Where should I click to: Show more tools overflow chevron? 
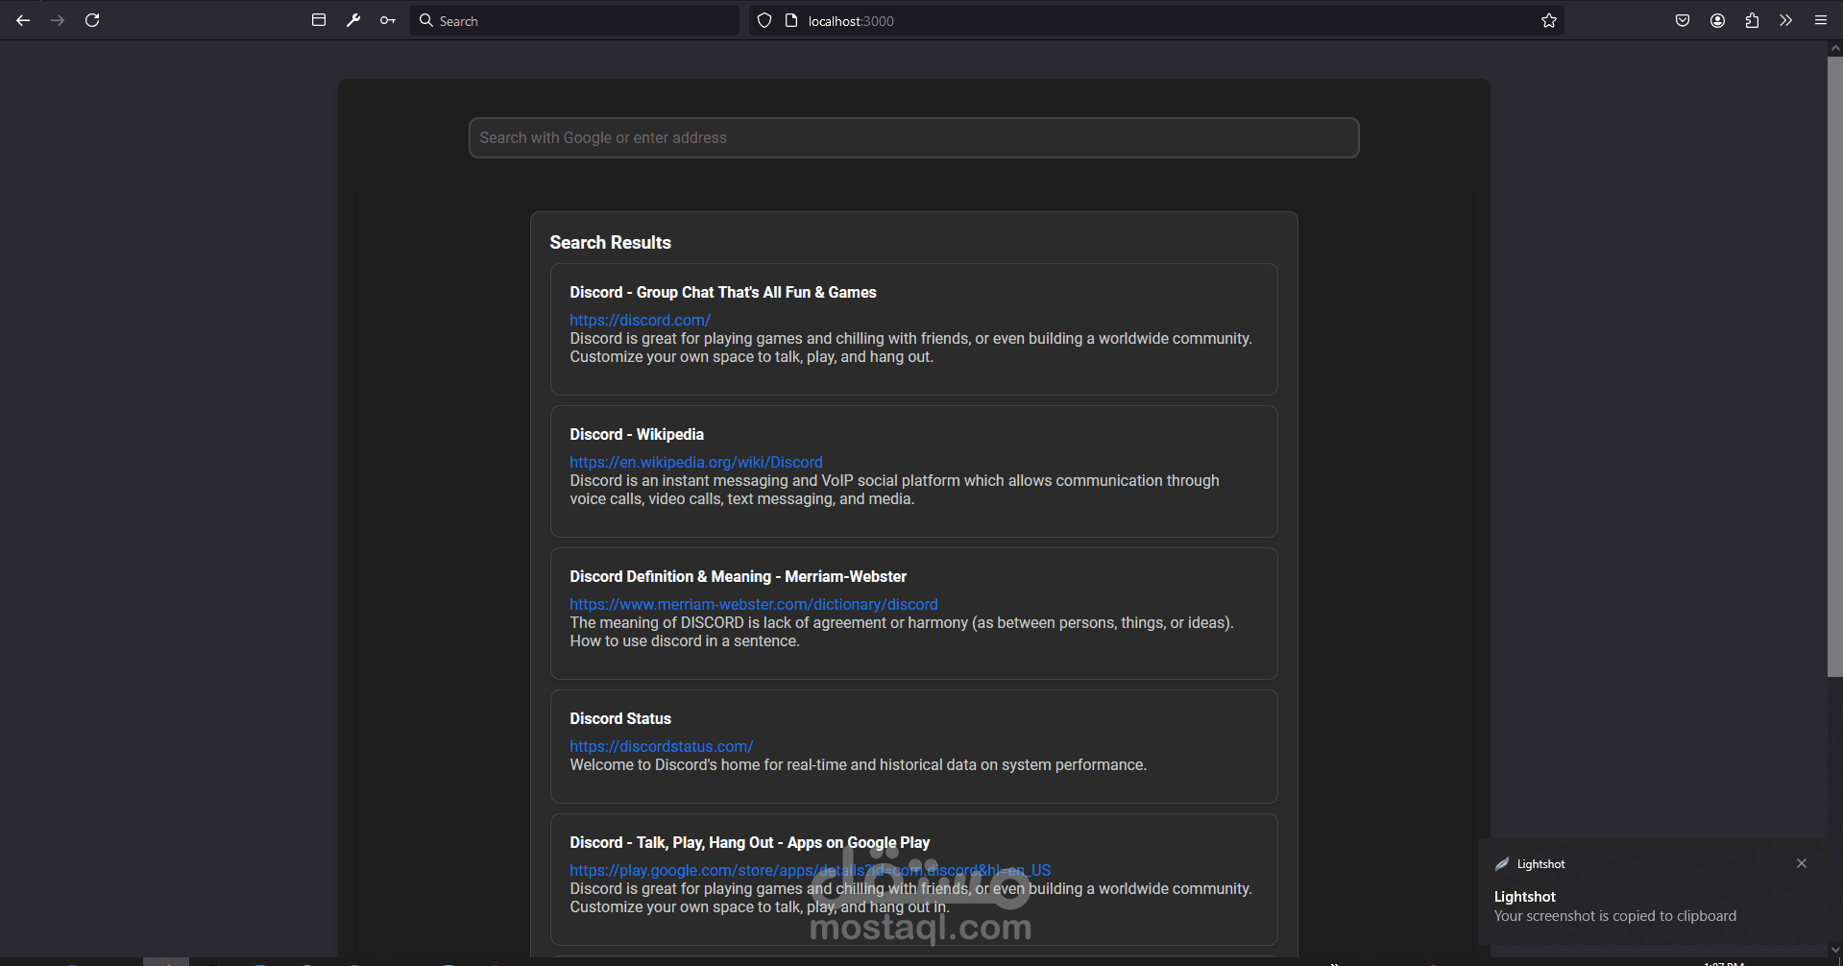coord(1786,20)
